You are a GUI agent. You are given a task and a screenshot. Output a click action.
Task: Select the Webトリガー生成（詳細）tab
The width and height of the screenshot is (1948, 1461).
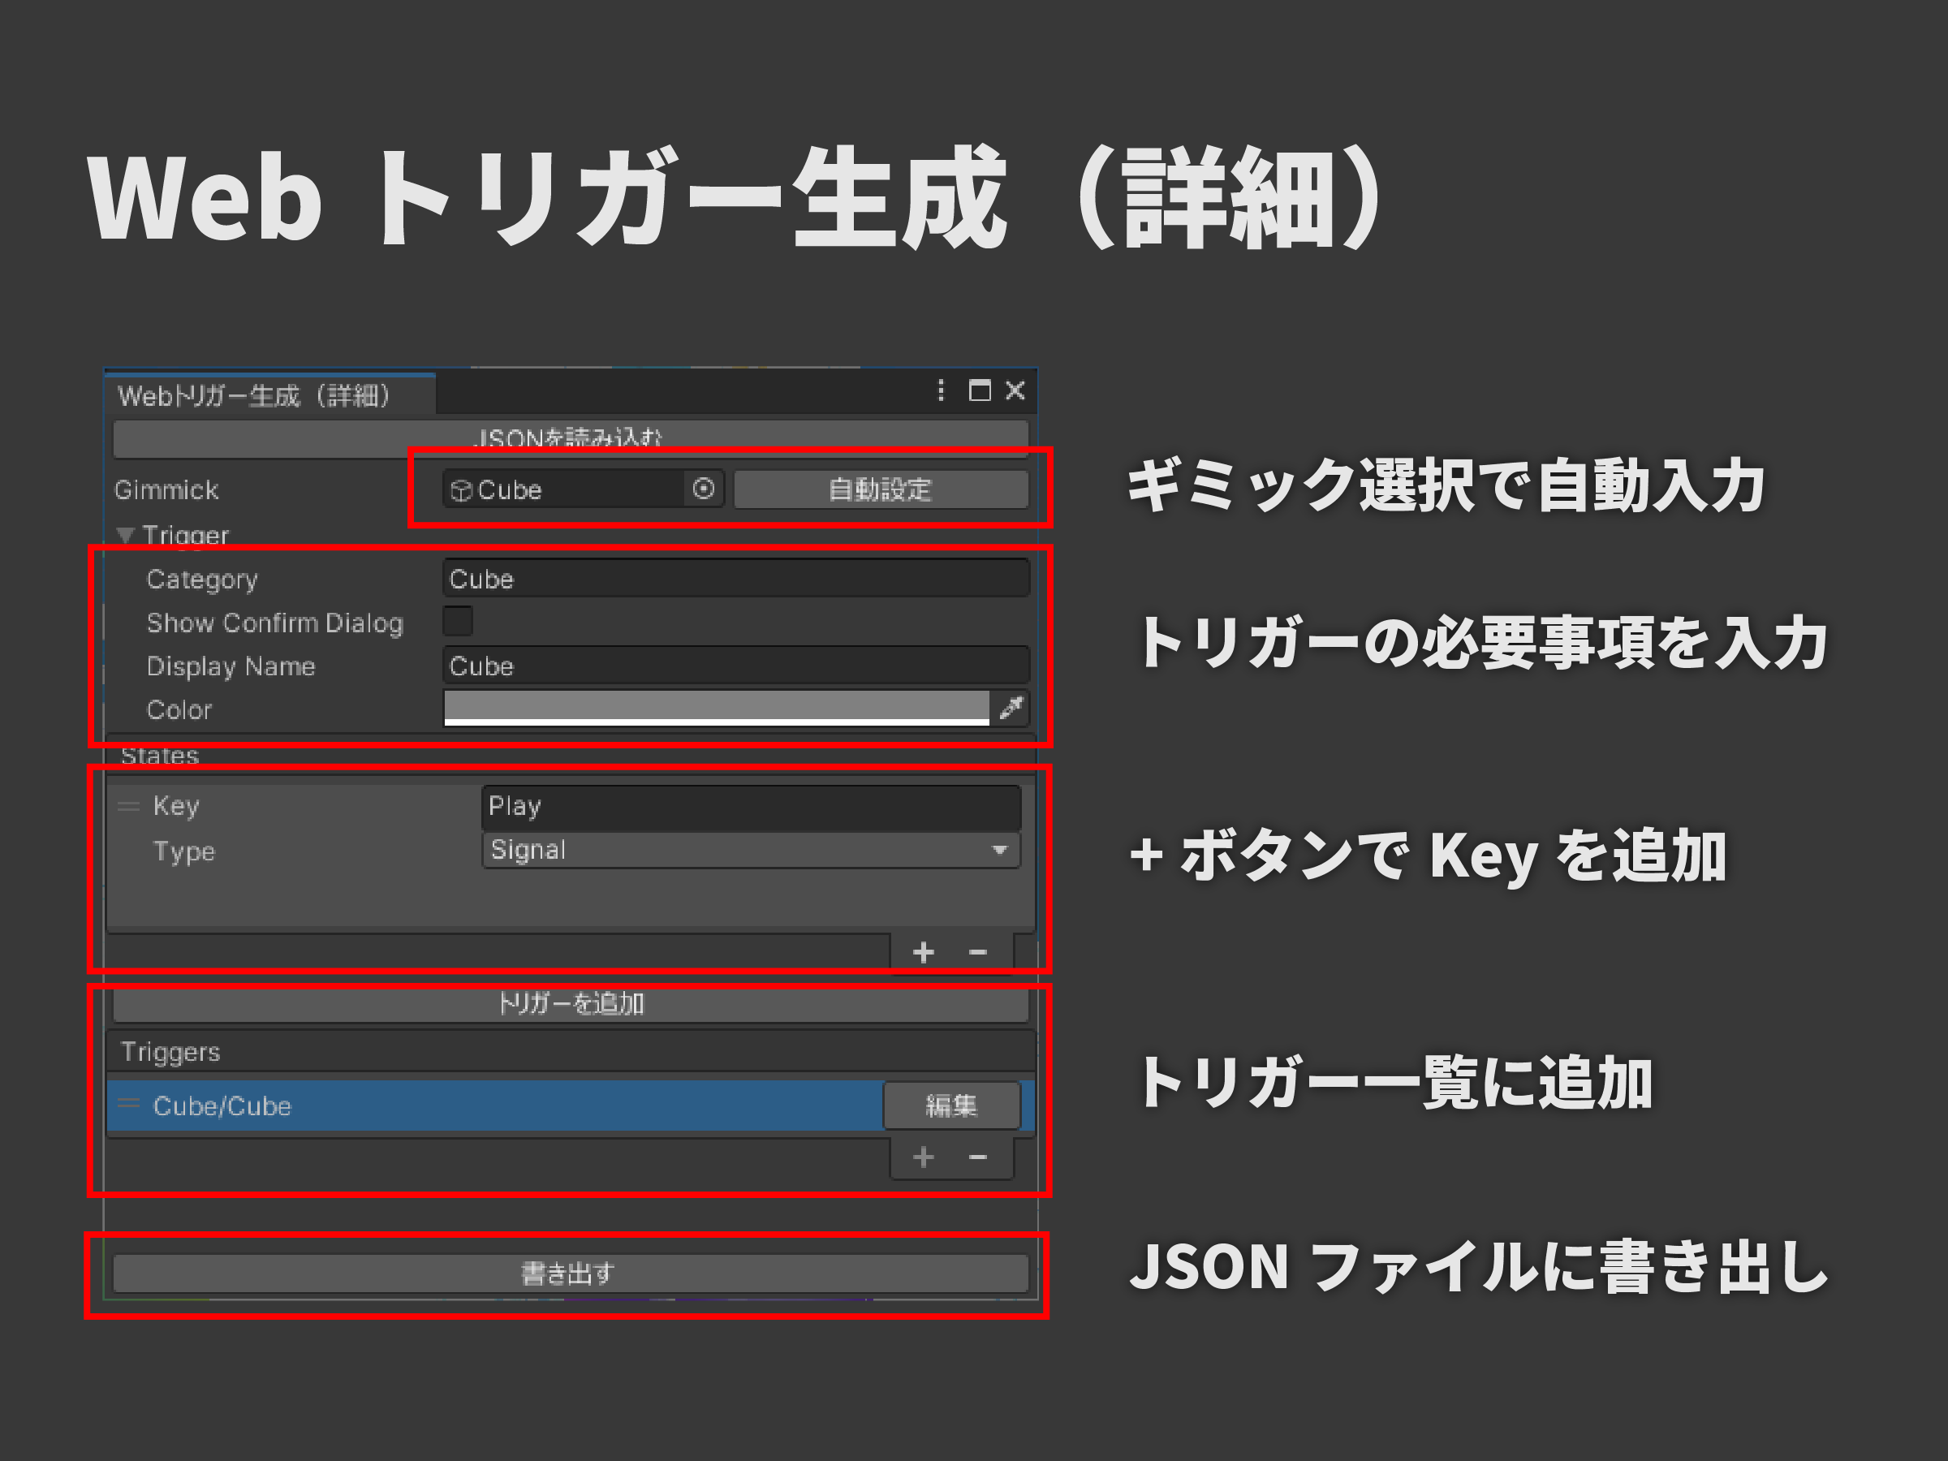[x=269, y=395]
